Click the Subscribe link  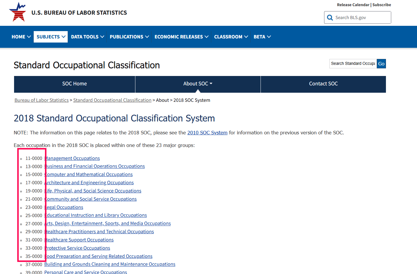382,5
